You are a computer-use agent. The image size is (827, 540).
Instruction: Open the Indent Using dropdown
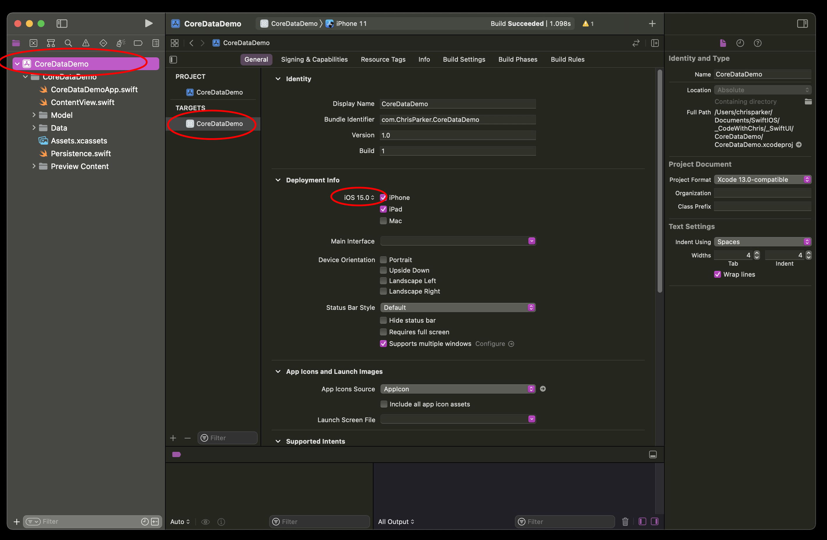pos(763,242)
